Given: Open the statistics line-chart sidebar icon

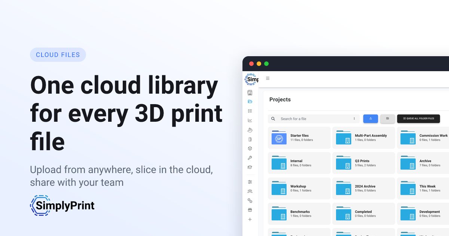Looking at the screenshot, I should tap(250, 120).
